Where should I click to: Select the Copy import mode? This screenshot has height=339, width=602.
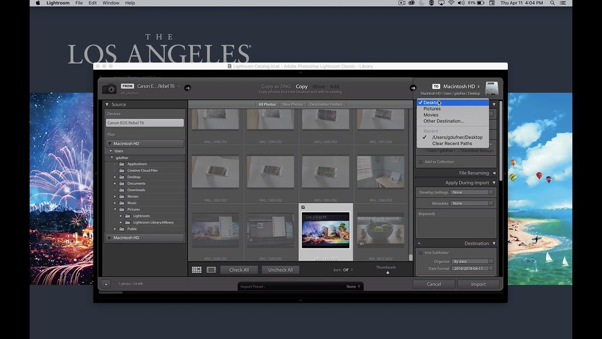coord(301,87)
